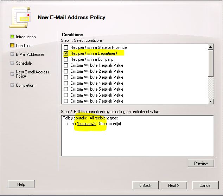Proceed with the Next button
This screenshot has height=196, width=223.
pos(174,185)
